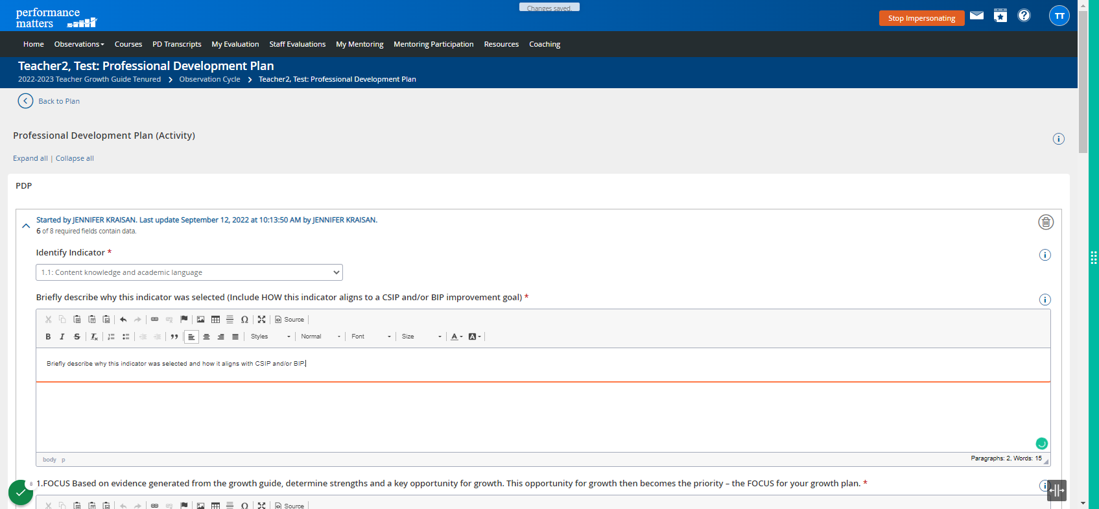Screen dimensions: 1099x509
Task: Click the split view icon at bottom right
Action: click(1057, 491)
